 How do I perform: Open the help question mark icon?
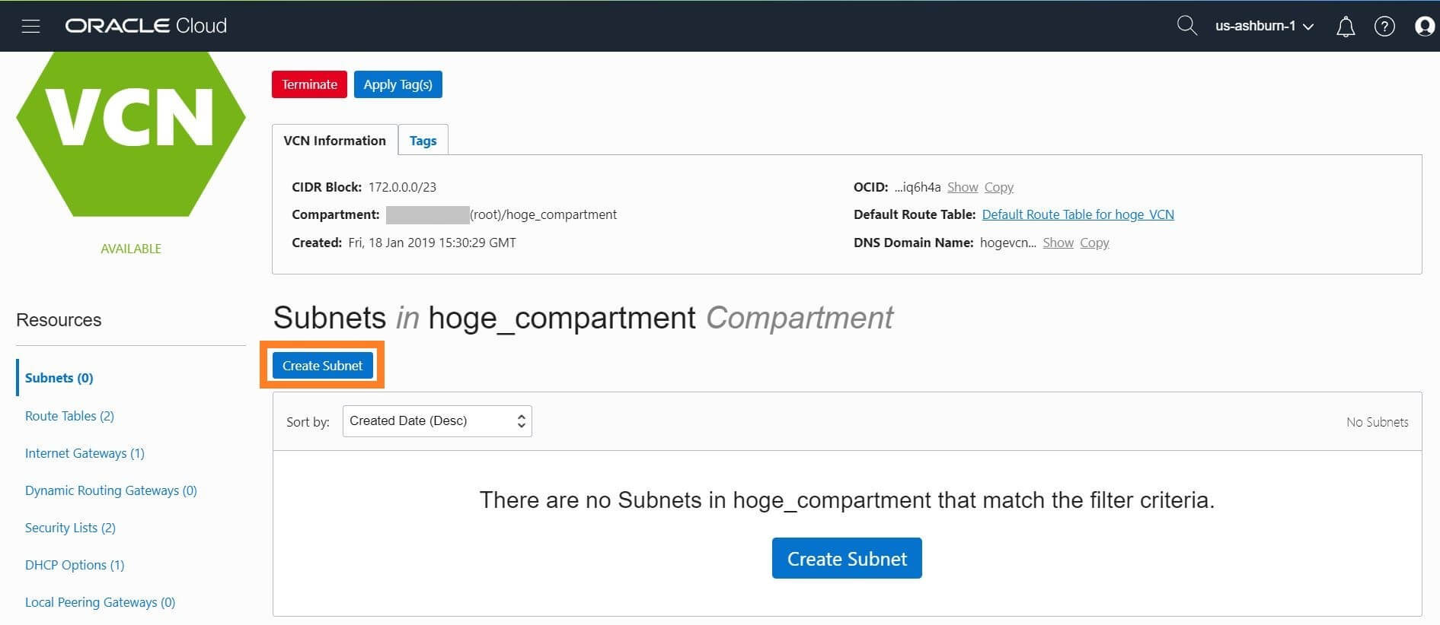tap(1384, 27)
